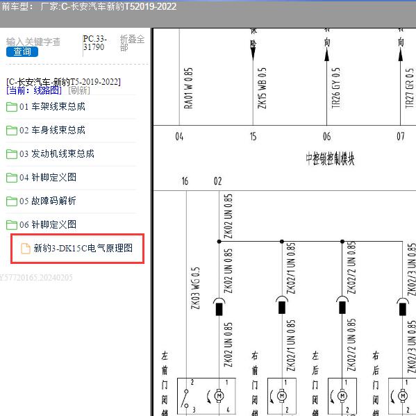Click pin number 02 in diagram
This screenshot has height=416, width=416.
pos(217,181)
